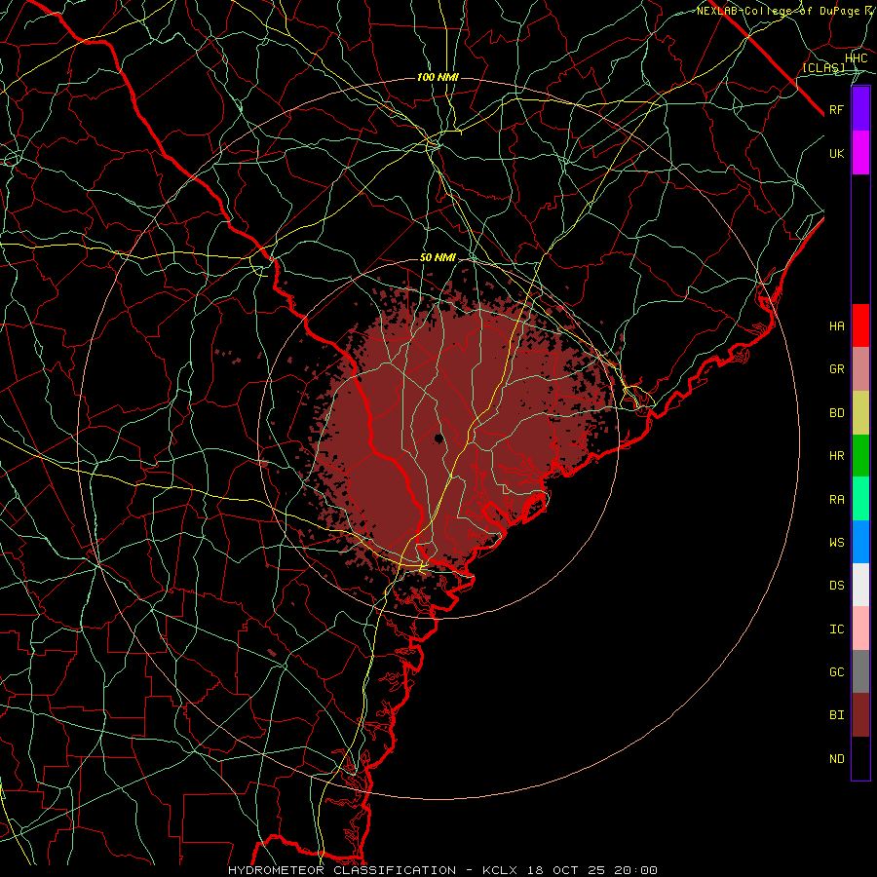Screen dimensions: 877x877
Task: Click the UK legend label
Action: [x=837, y=153]
